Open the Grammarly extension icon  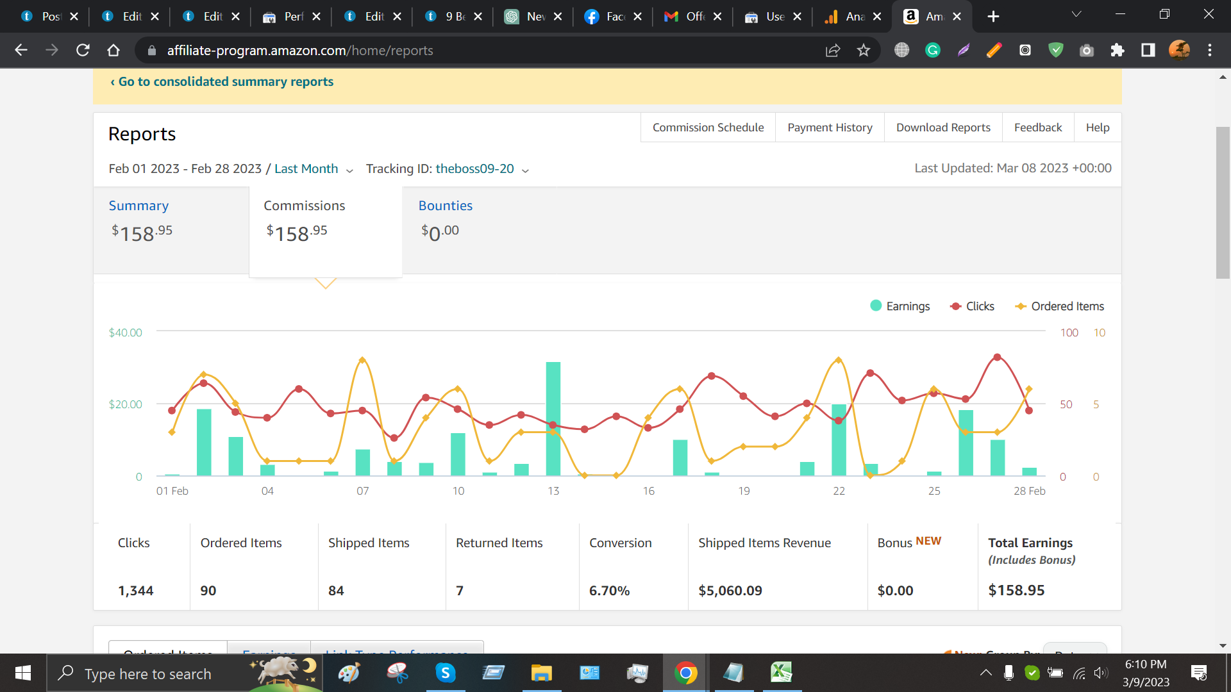click(x=933, y=50)
